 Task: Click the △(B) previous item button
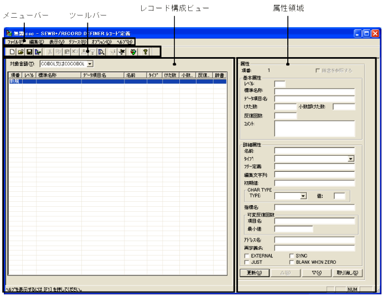click(286, 273)
